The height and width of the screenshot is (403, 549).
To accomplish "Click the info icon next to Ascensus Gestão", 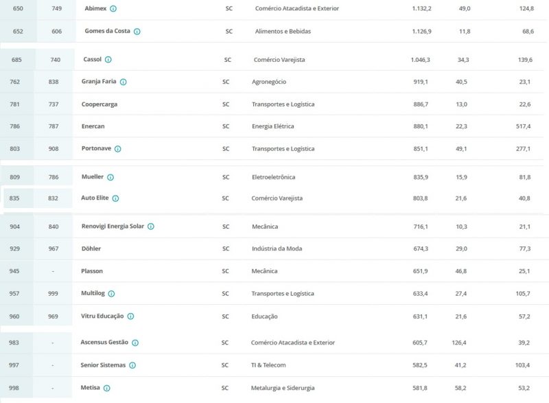I will click(135, 343).
